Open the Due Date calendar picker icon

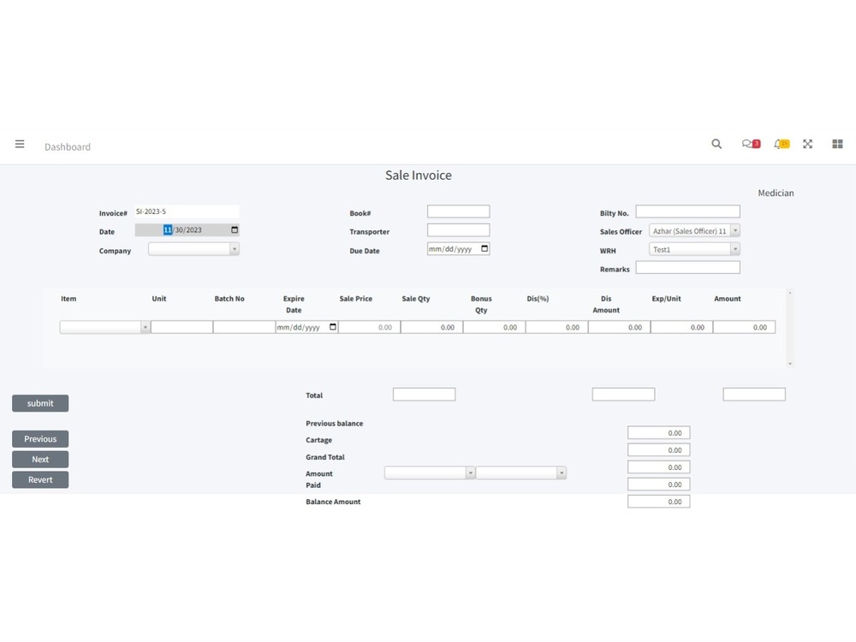pyautogui.click(x=484, y=249)
